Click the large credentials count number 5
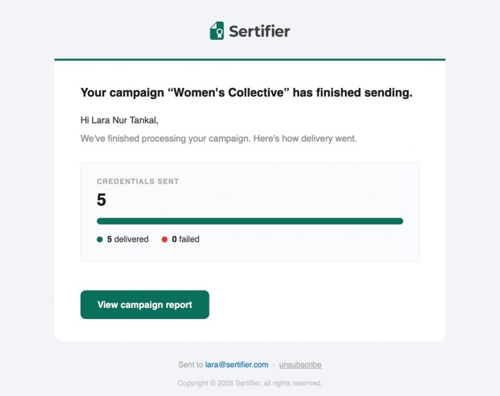This screenshot has width=500, height=396. tap(101, 199)
